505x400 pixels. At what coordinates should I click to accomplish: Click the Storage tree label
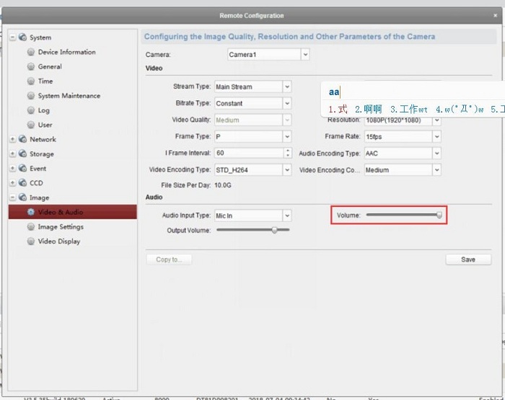(x=42, y=154)
